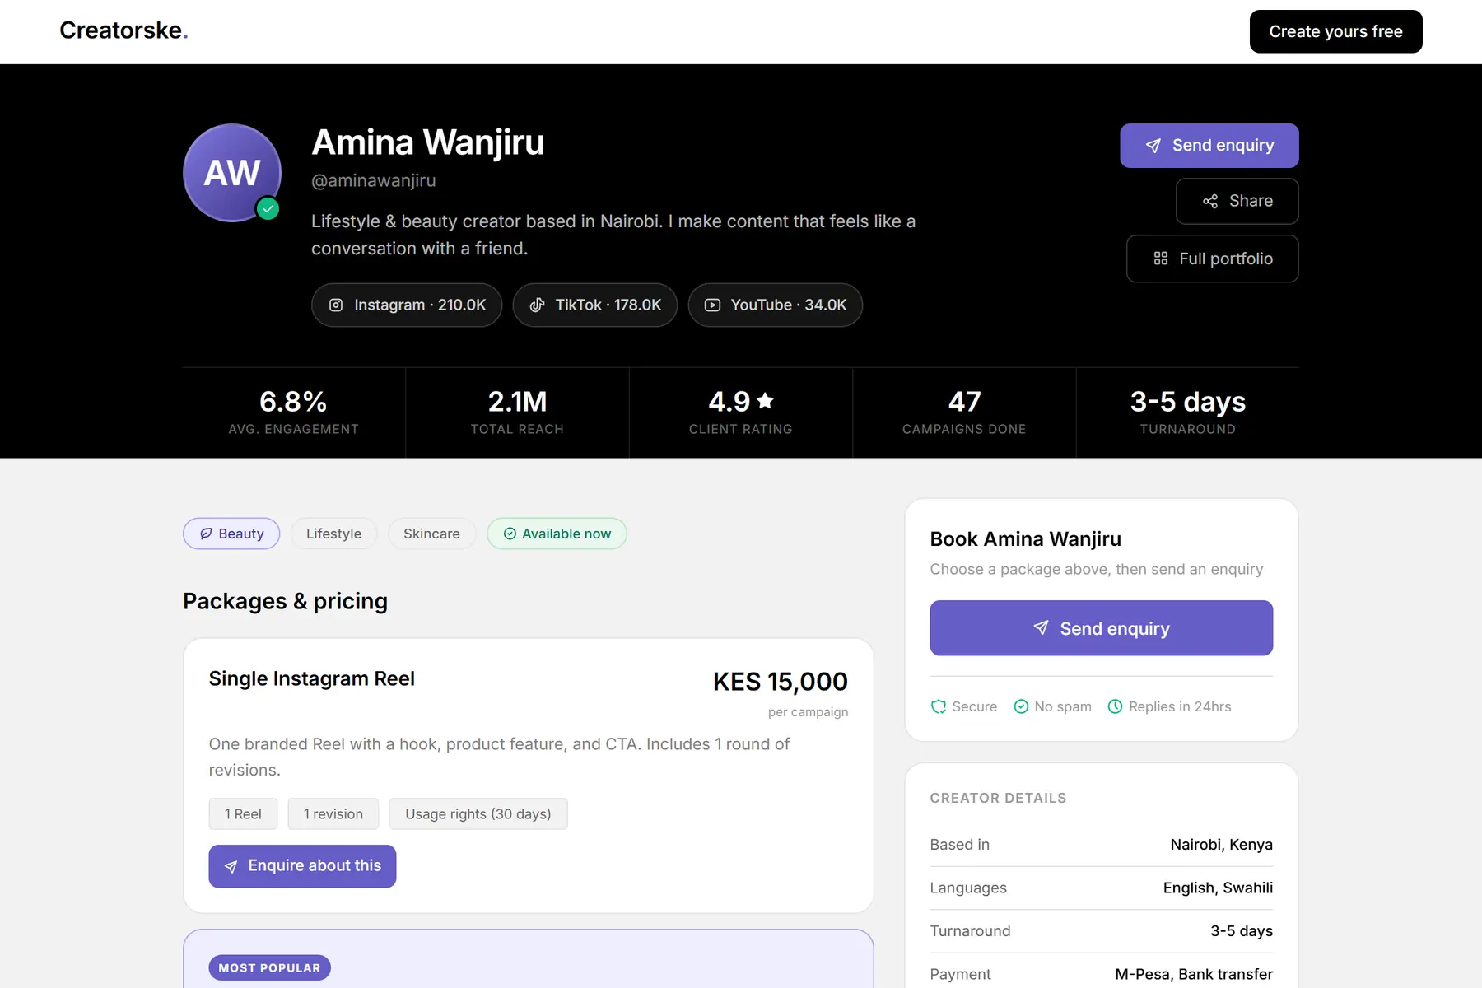Click the share icon on Share button

(1209, 201)
